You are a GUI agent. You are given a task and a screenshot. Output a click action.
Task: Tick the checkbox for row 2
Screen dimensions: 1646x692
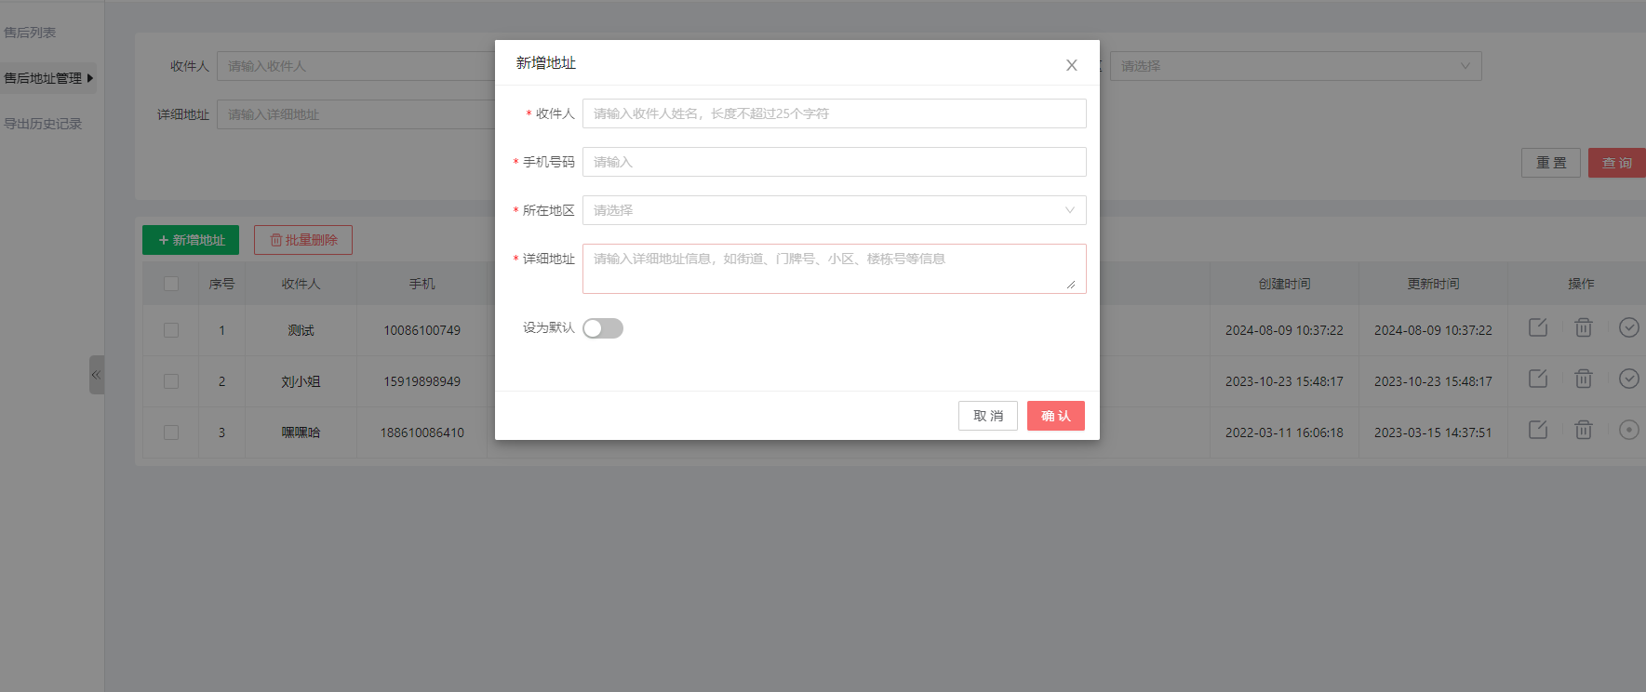coord(171,381)
